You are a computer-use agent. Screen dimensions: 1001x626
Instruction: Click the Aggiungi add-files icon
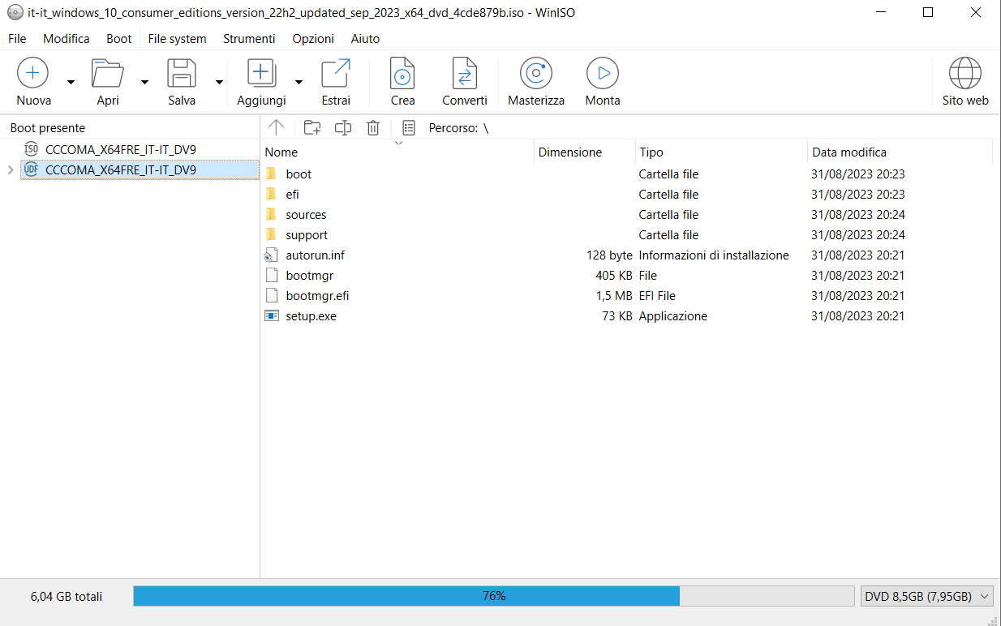click(x=261, y=72)
